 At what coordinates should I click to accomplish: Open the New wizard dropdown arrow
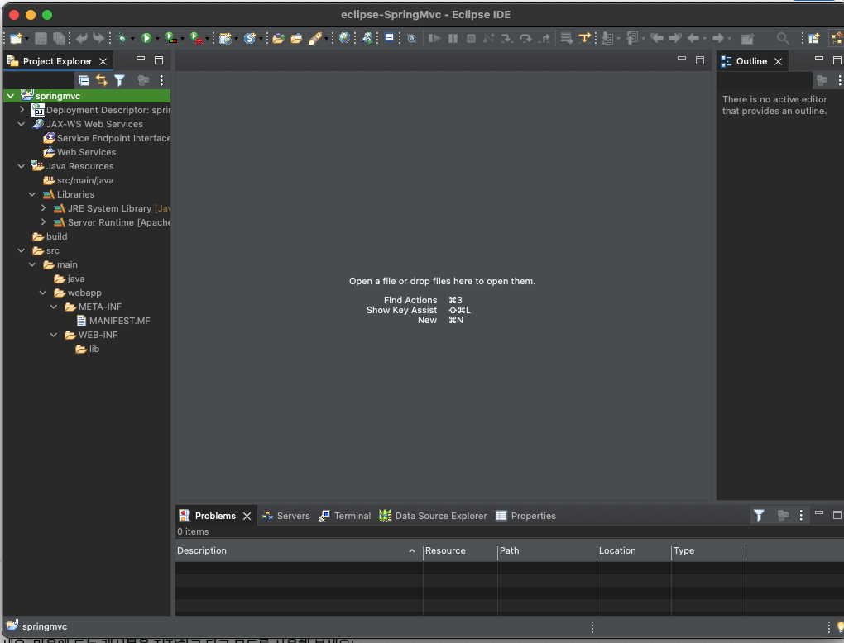[x=26, y=39]
